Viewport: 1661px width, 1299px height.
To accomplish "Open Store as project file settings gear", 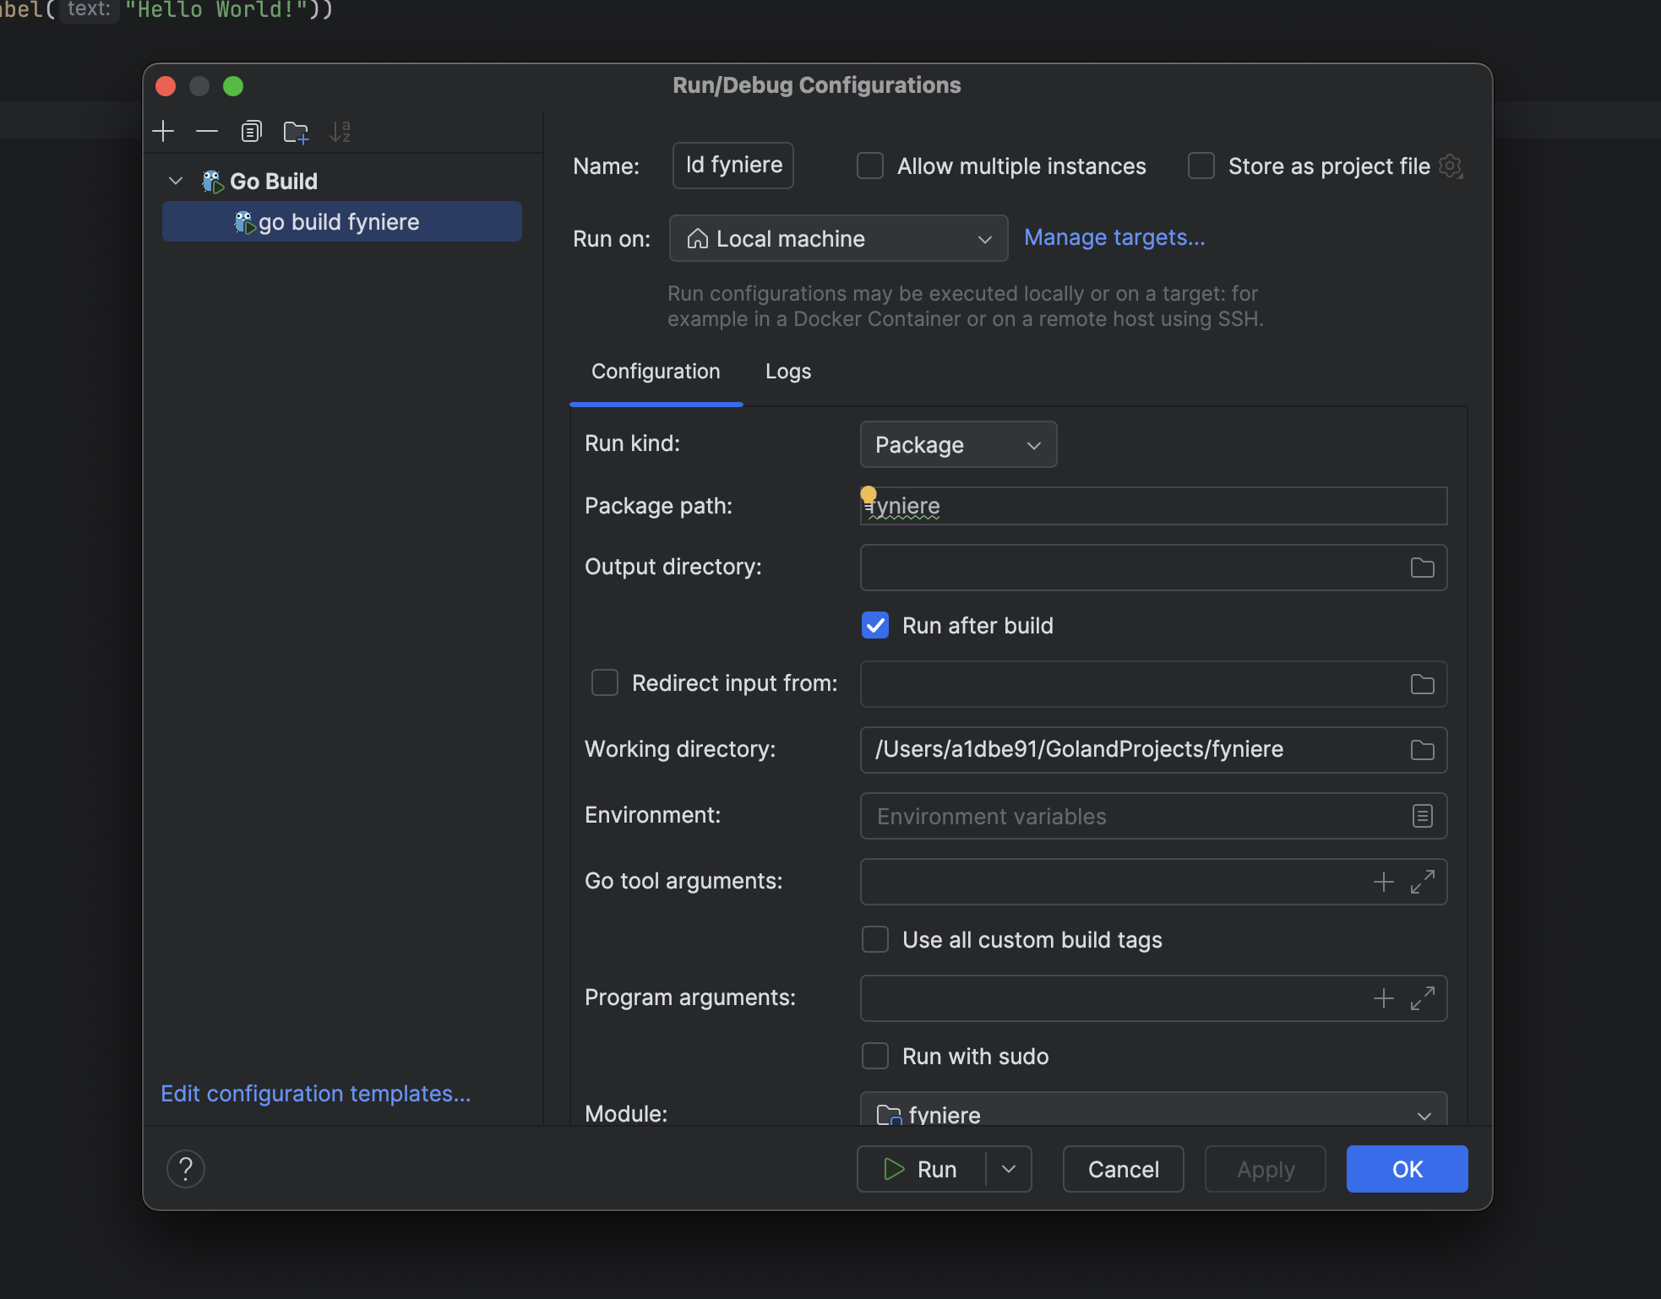I will click(x=1451, y=166).
